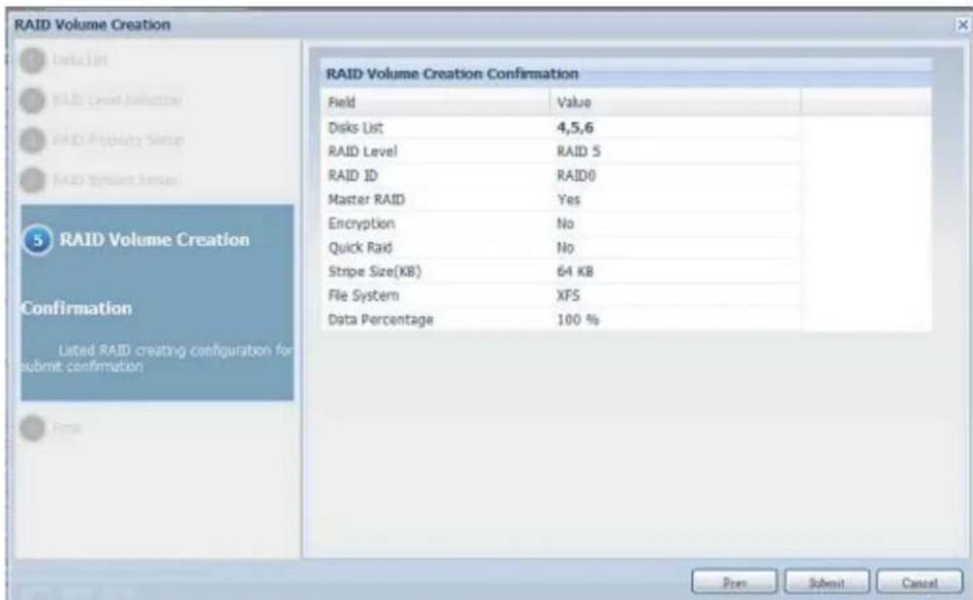
Task: Click step 1 Disks List circle icon
Action: pyautogui.click(x=32, y=61)
